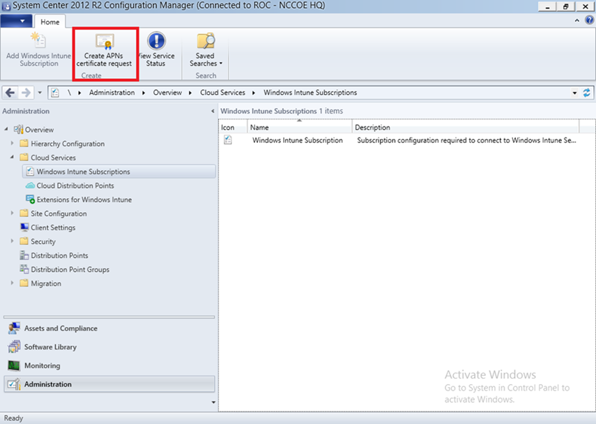The width and height of the screenshot is (596, 424).
Task: Refresh the view with the refresh icon
Action: [587, 93]
